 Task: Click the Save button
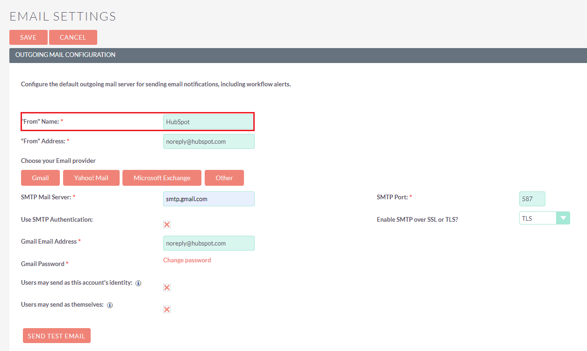pos(29,37)
